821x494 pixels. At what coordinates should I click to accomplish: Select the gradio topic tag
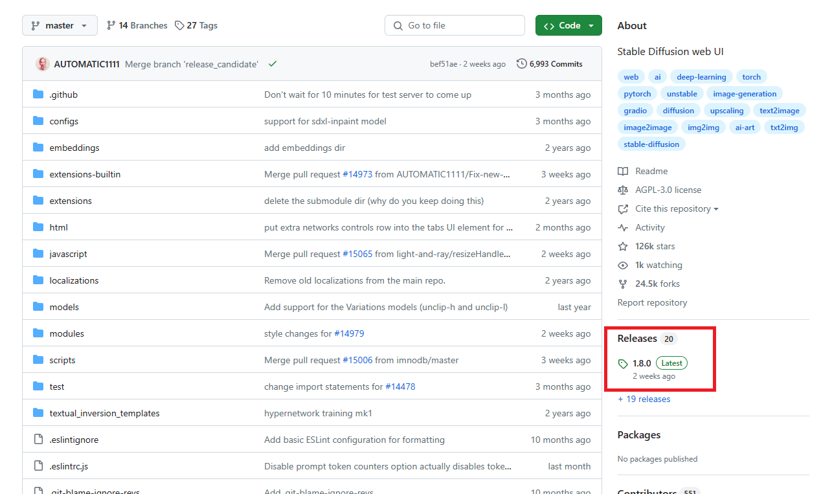635,111
